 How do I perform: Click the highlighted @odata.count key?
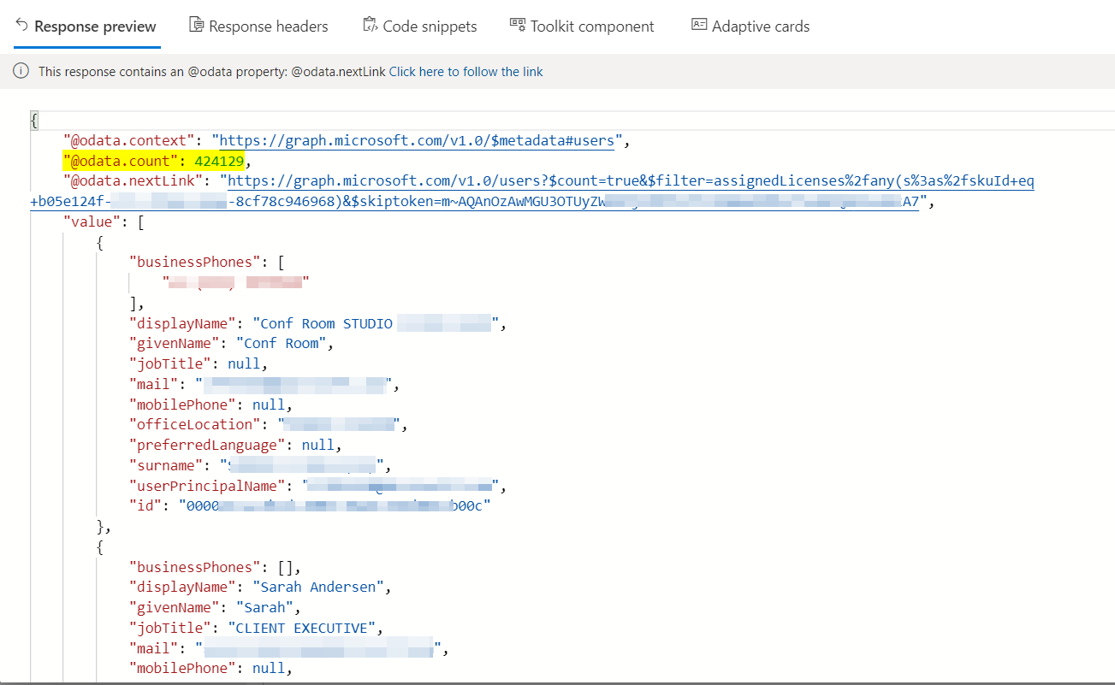click(x=122, y=161)
